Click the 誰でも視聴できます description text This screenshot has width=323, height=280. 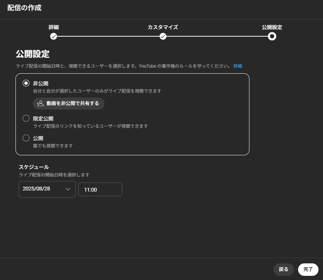click(53, 146)
